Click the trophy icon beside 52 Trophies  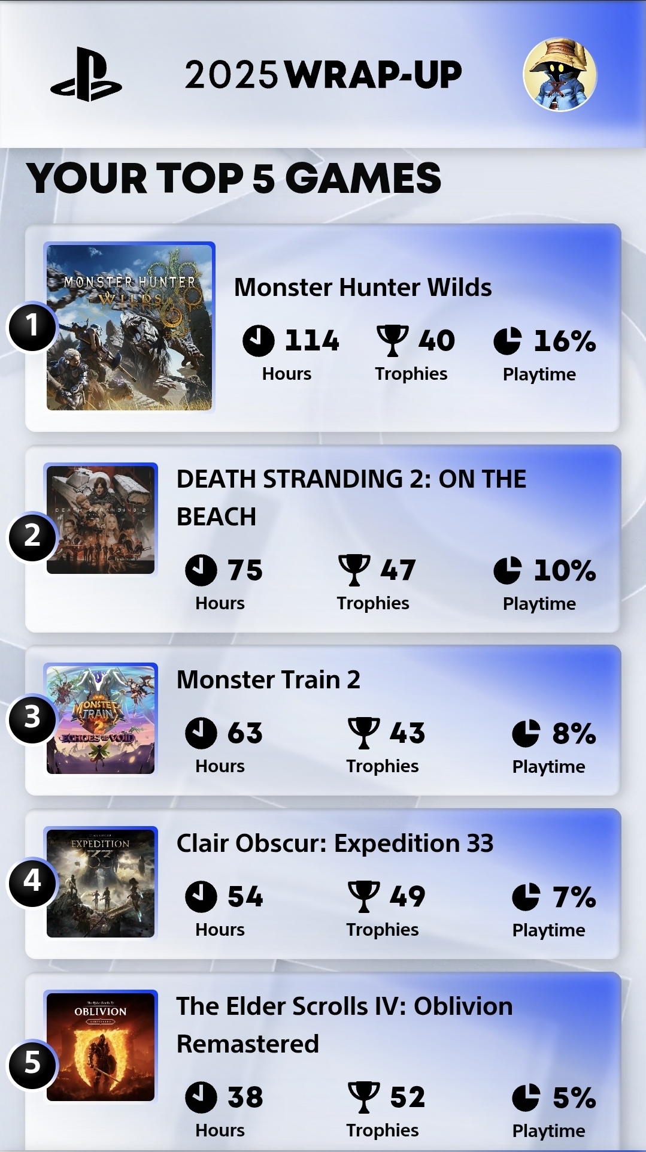tap(364, 1097)
